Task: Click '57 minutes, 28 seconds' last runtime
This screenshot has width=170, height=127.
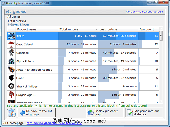Action: [118, 36]
